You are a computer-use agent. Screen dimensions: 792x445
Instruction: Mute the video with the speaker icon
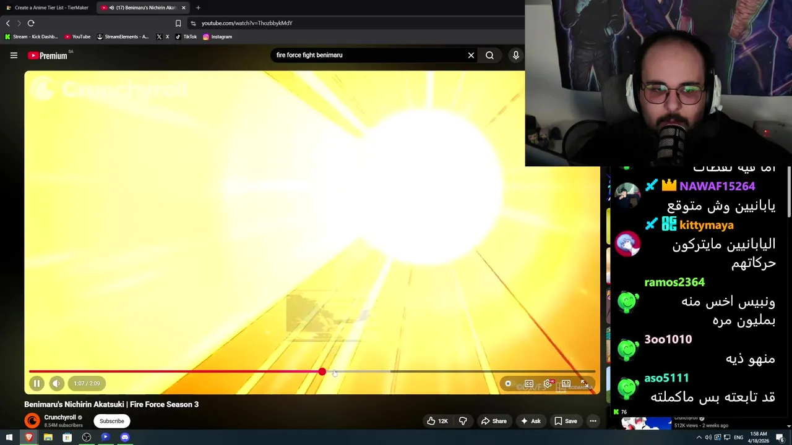click(56, 383)
